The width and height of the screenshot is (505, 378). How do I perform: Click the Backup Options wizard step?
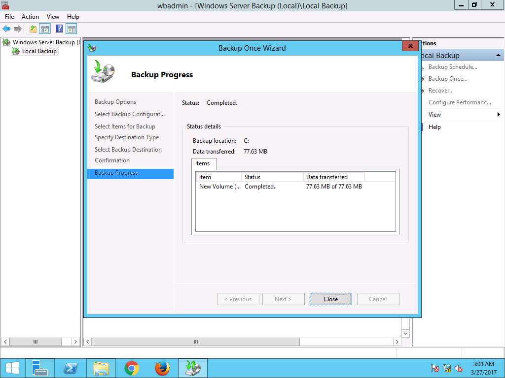115,102
